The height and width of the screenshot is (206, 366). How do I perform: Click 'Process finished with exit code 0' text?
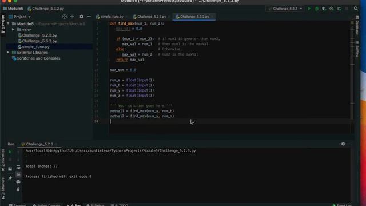click(x=58, y=177)
